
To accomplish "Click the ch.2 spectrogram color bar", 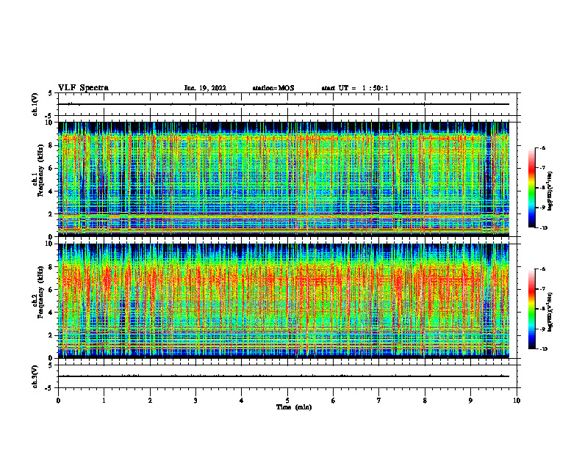I will pos(531,309).
